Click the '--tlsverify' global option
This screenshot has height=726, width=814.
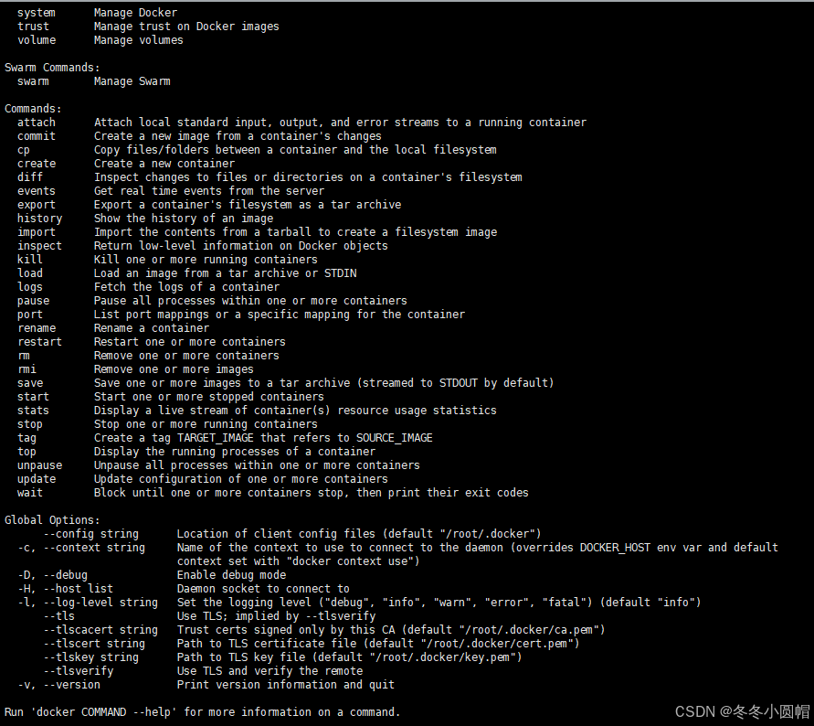[79, 671]
